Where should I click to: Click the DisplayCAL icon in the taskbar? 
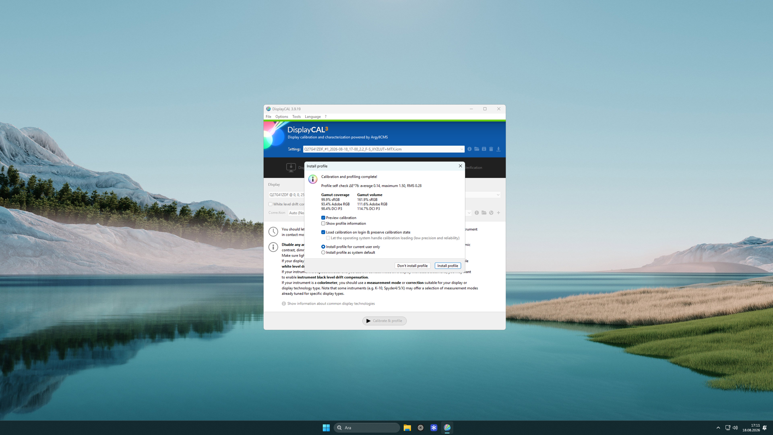tap(447, 428)
